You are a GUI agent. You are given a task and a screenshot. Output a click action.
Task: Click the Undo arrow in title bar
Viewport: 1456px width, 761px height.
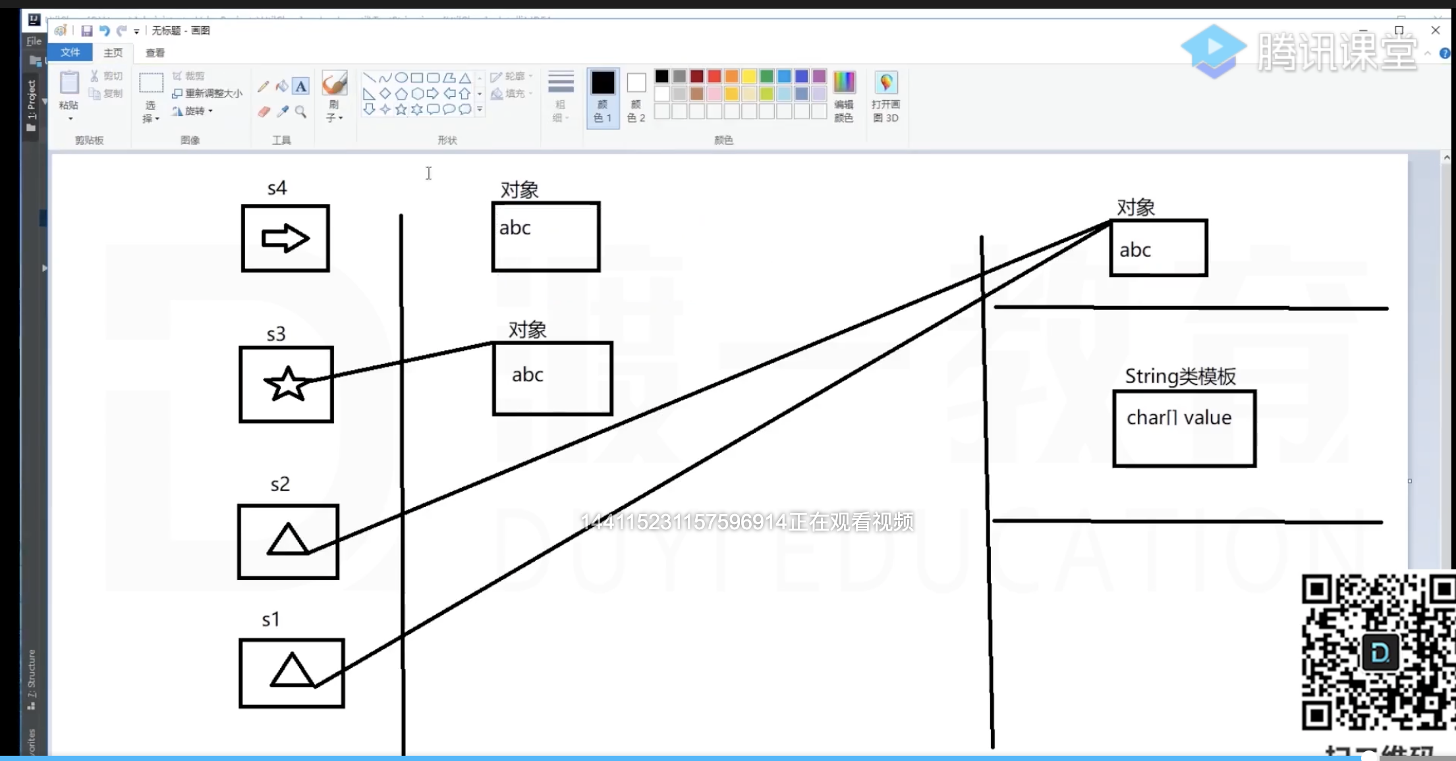point(104,30)
